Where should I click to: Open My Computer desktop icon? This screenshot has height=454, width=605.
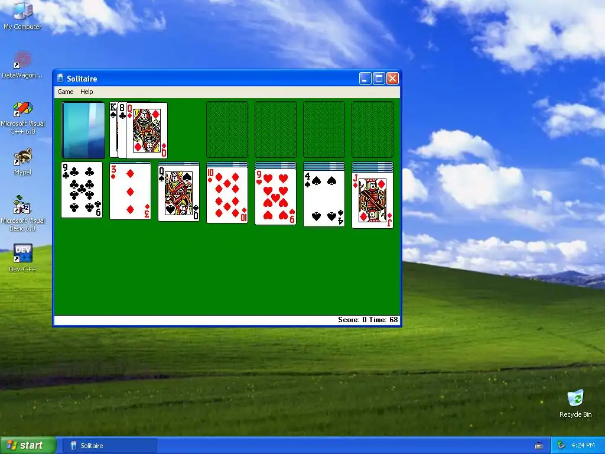(x=22, y=16)
